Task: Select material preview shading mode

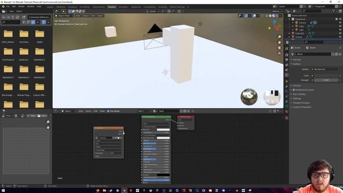Action: 273,16
